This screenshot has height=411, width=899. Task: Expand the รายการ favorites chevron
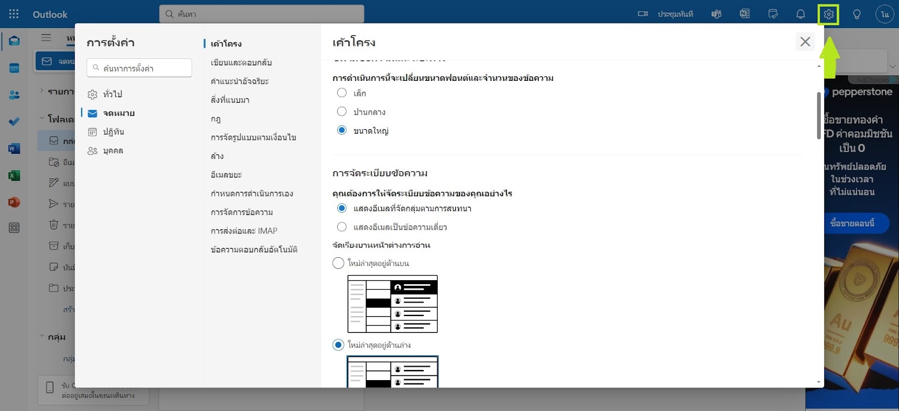click(42, 90)
